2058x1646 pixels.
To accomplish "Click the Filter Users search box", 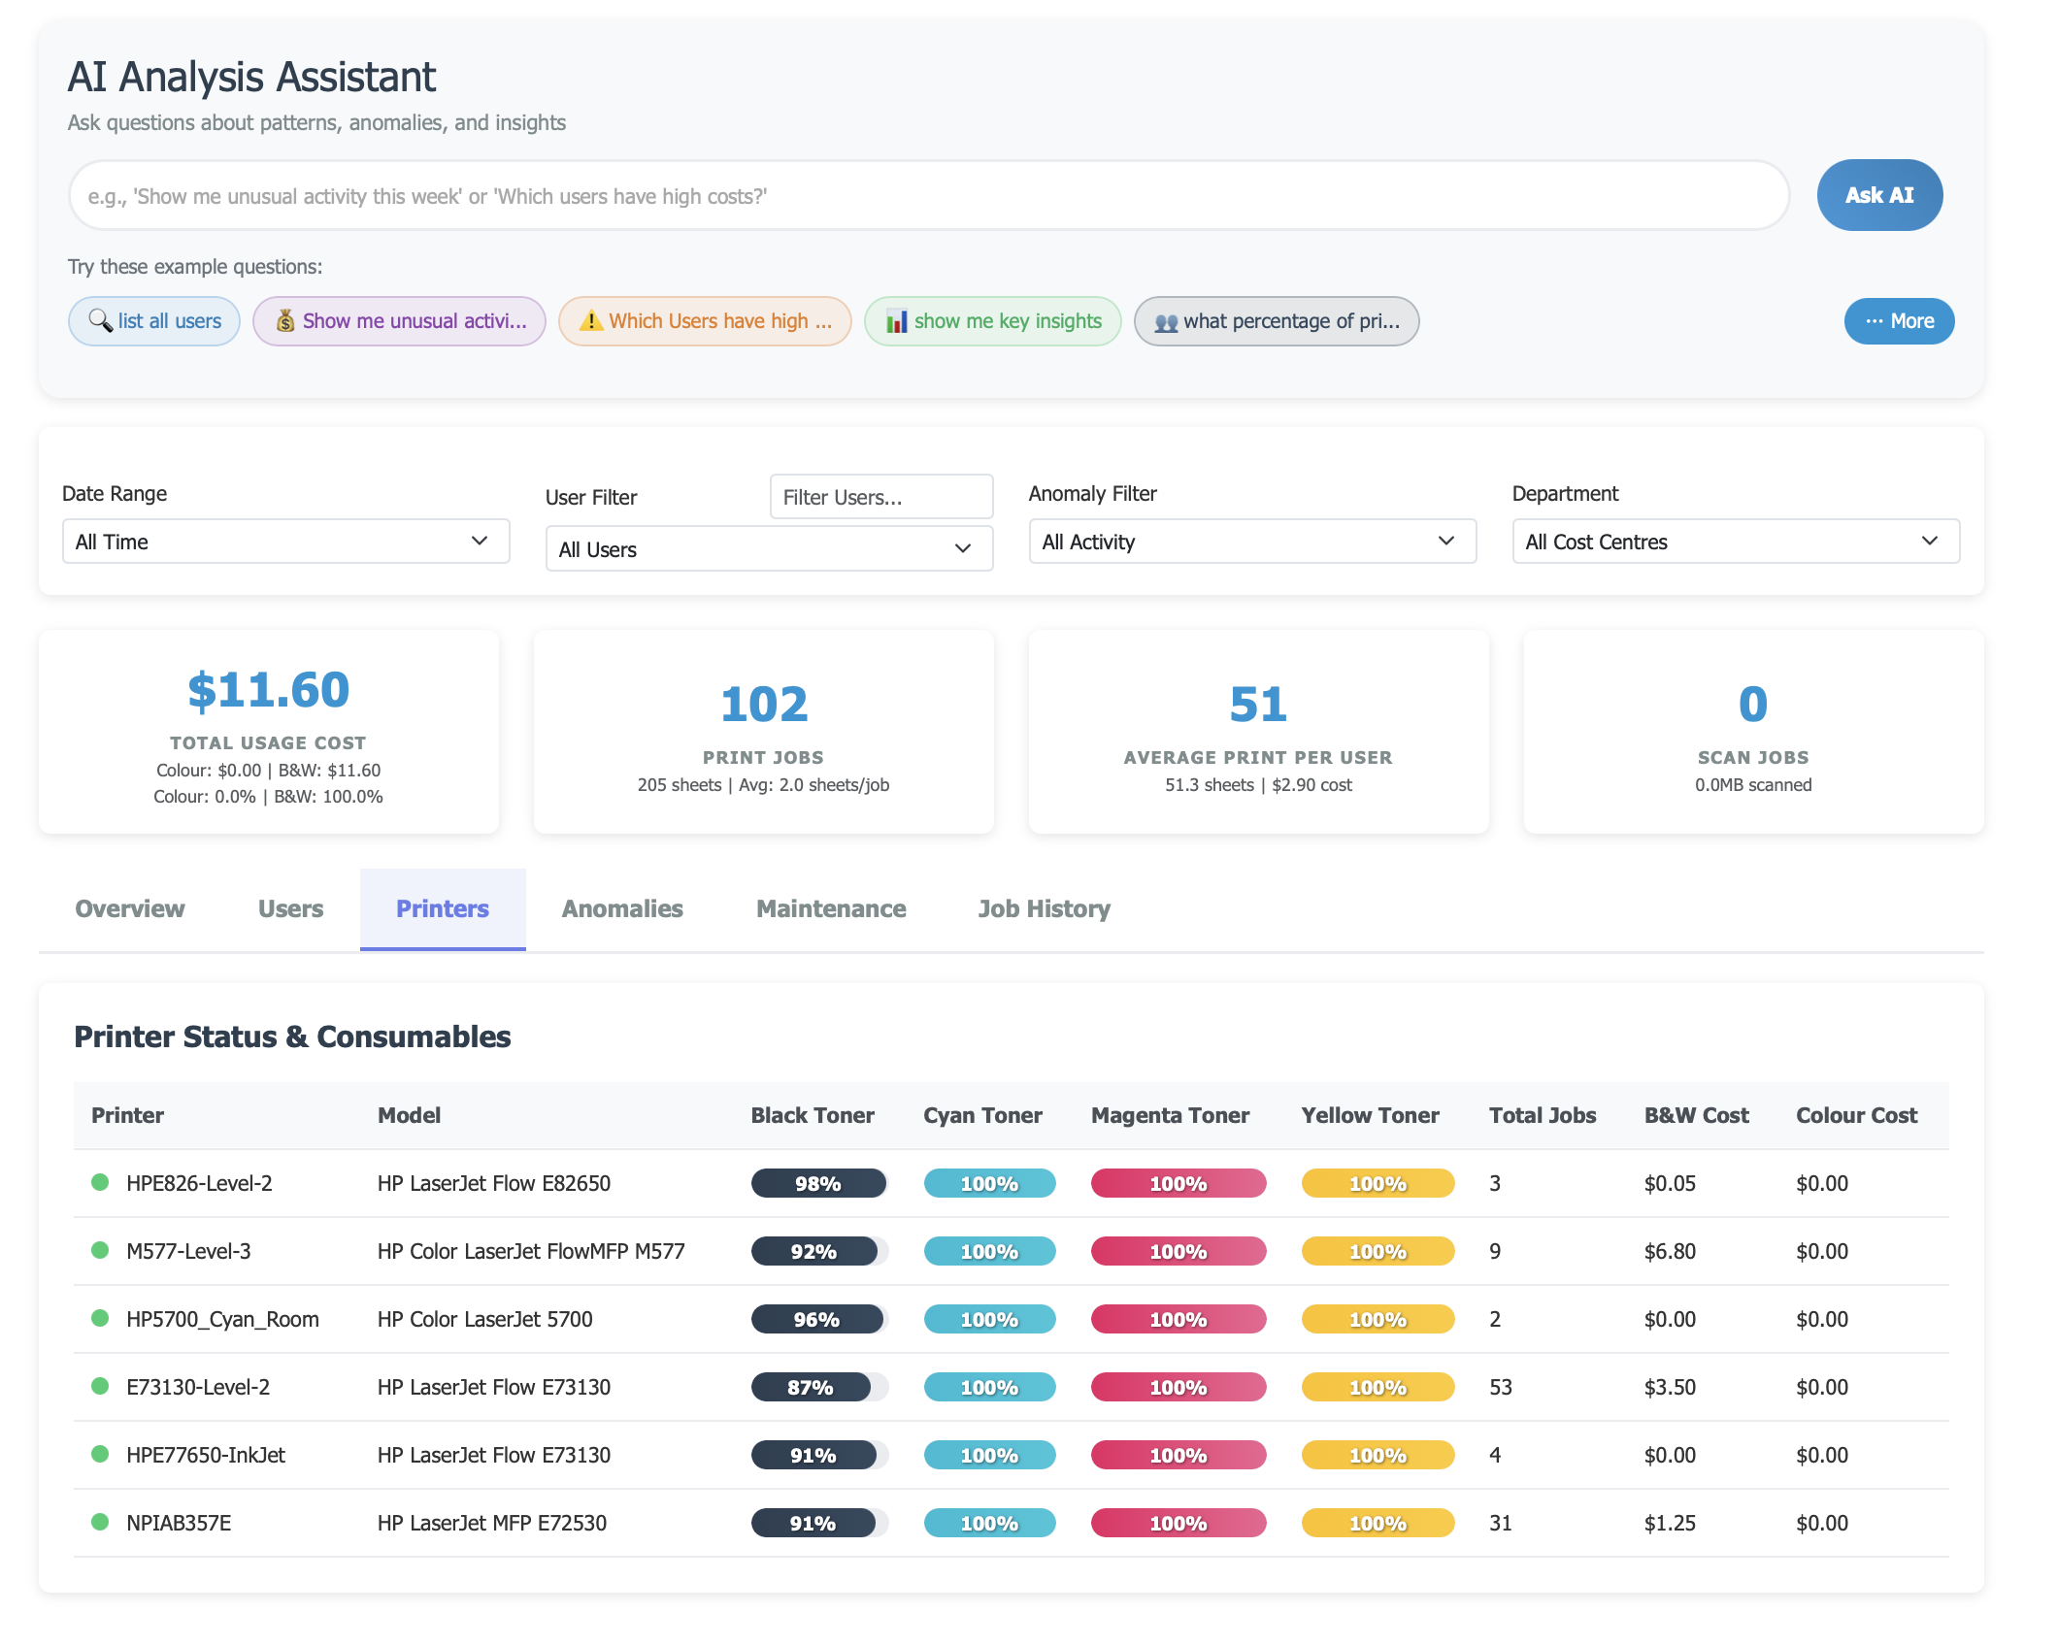I will pyautogui.click(x=880, y=497).
